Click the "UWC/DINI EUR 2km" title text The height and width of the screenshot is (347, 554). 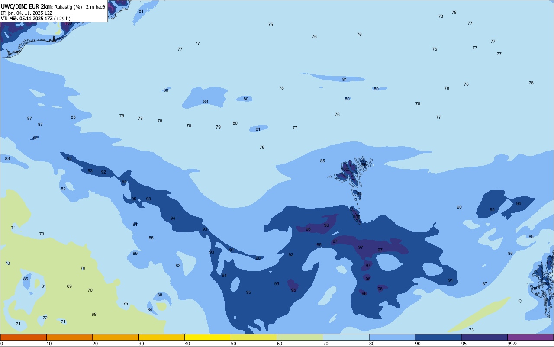(x=26, y=6)
